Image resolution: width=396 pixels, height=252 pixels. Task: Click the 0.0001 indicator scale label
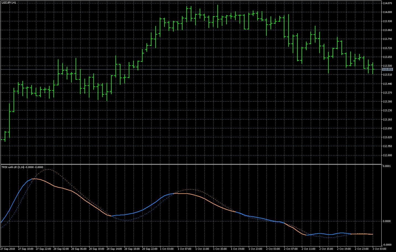click(x=387, y=166)
